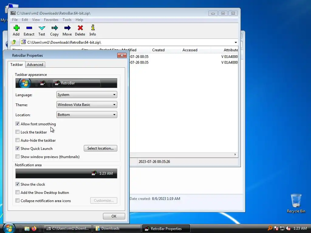Close the RetroBar Properties dialog

(122, 55)
